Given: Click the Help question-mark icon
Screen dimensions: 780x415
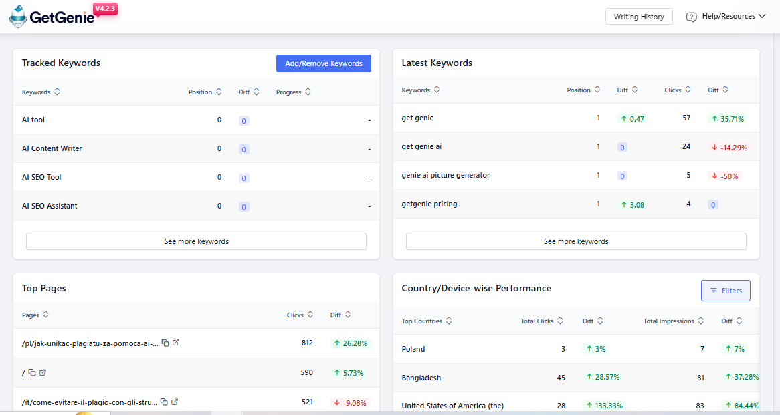Looking at the screenshot, I should 691,16.
